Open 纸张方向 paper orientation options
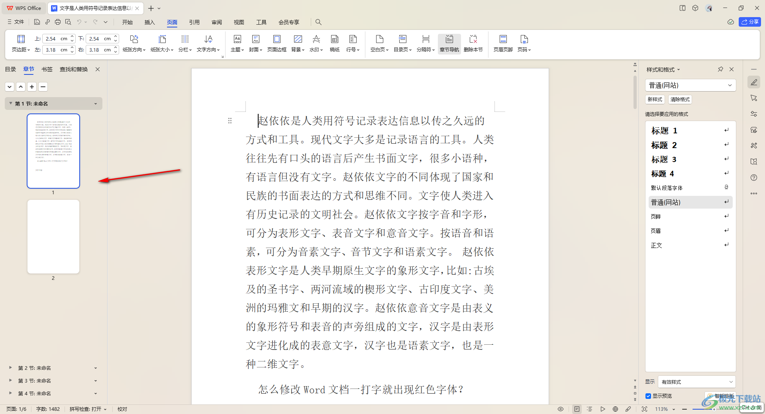 point(134,43)
